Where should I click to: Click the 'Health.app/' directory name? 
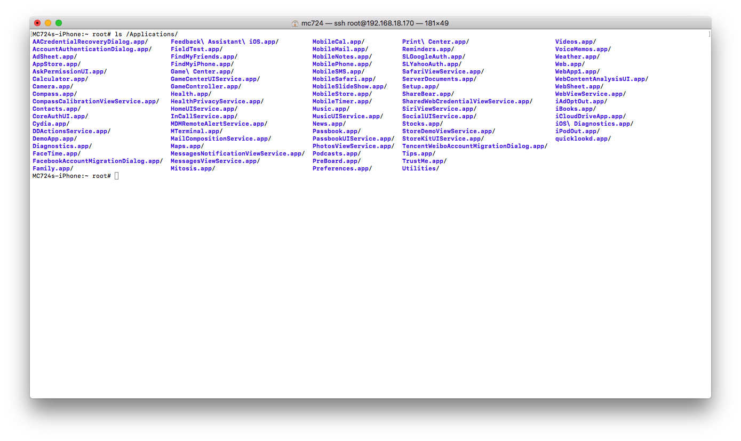[x=191, y=94]
